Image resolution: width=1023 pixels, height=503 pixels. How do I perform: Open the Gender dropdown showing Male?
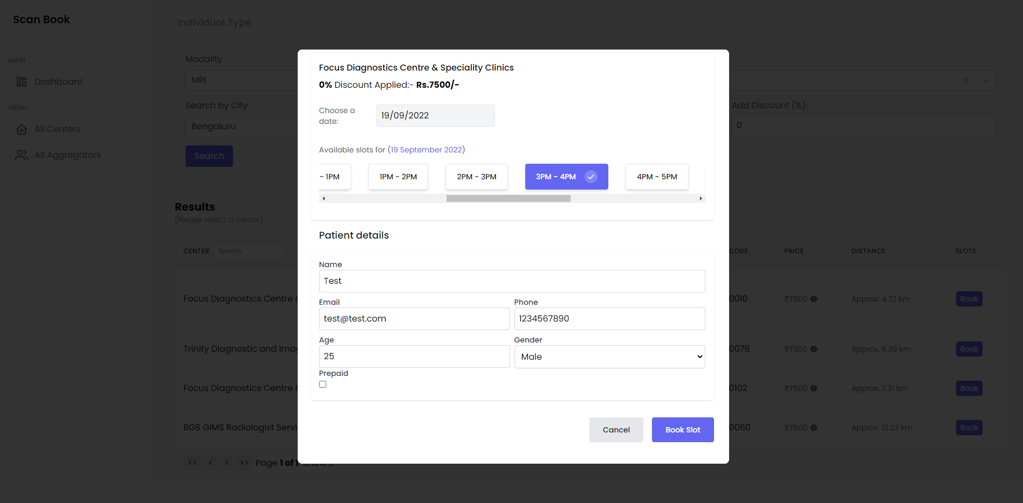pyautogui.click(x=609, y=357)
